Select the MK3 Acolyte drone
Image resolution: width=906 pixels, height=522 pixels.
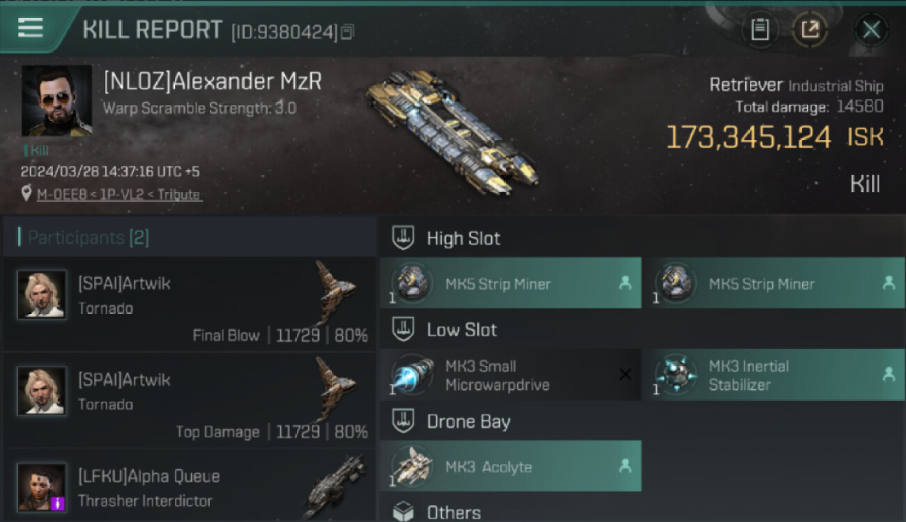click(x=510, y=466)
